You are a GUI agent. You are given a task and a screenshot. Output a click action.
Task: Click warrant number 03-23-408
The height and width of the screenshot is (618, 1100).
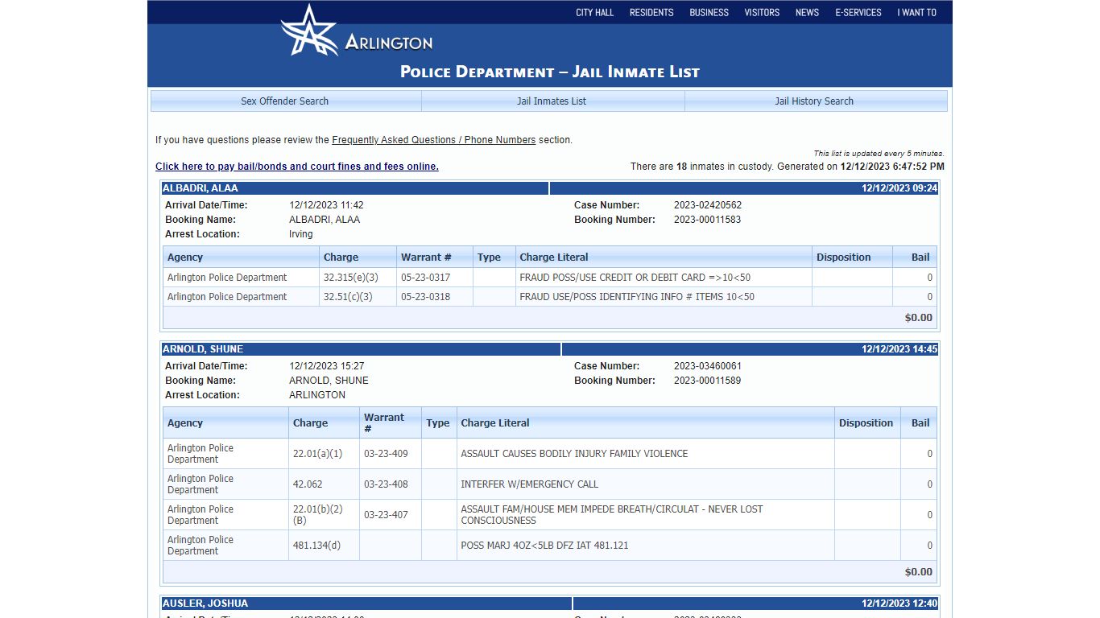(386, 484)
